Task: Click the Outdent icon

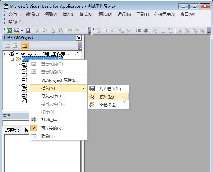Action: point(146,31)
